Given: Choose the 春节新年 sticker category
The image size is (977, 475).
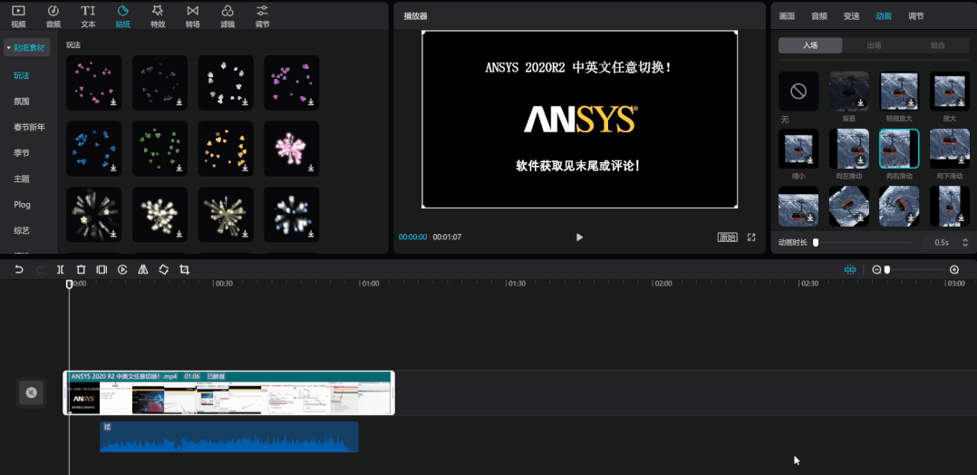Looking at the screenshot, I should 28,127.
